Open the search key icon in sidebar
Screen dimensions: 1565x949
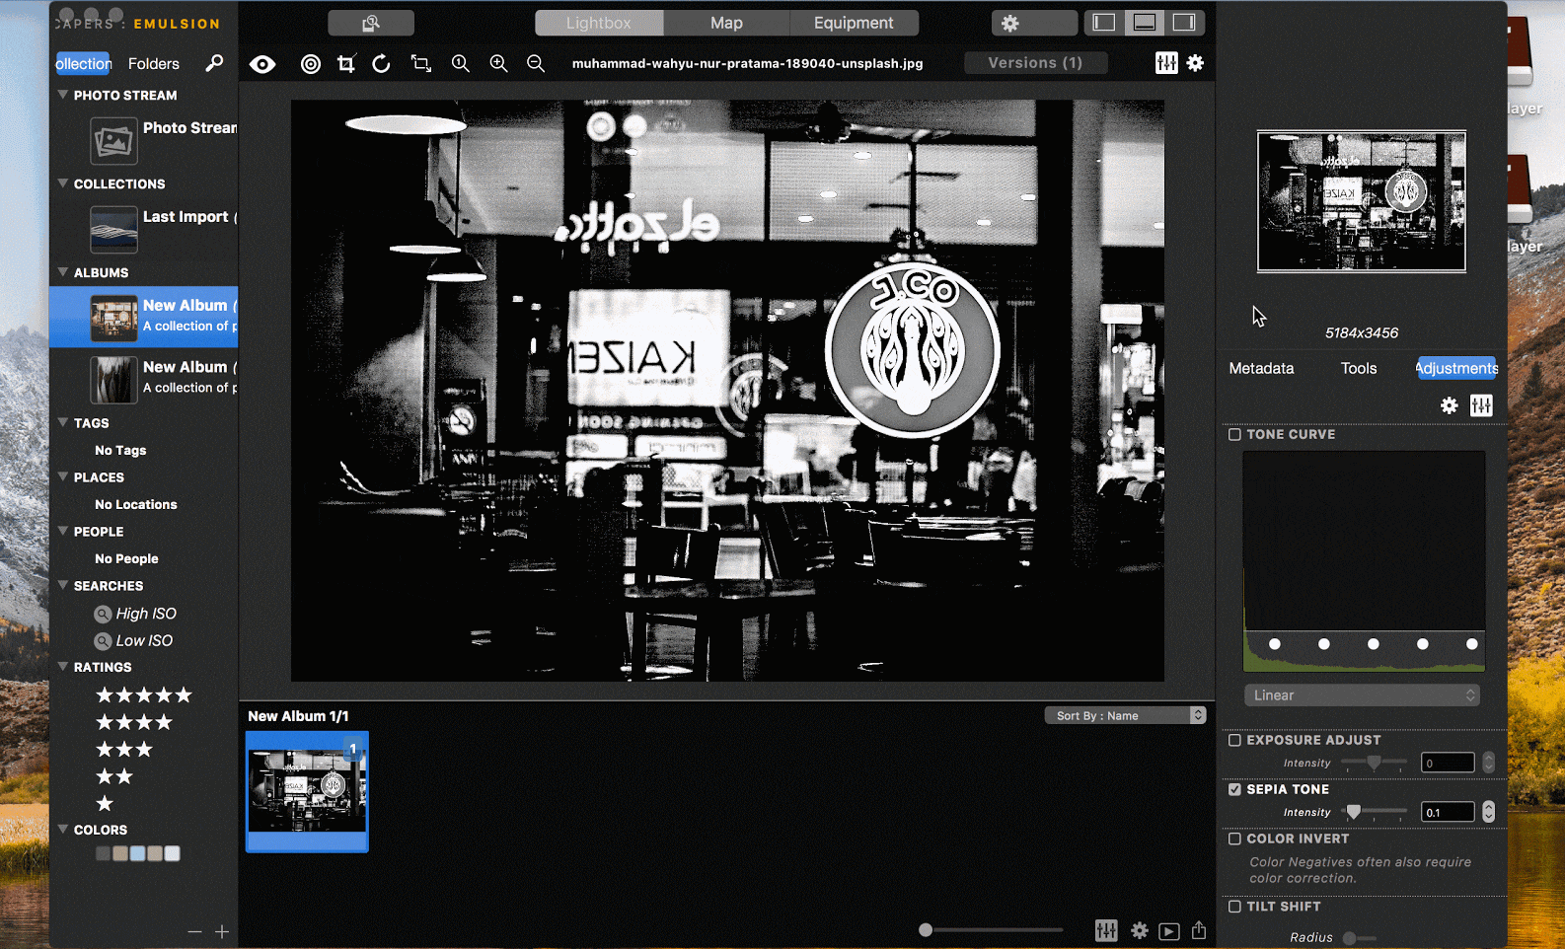pyautogui.click(x=214, y=63)
